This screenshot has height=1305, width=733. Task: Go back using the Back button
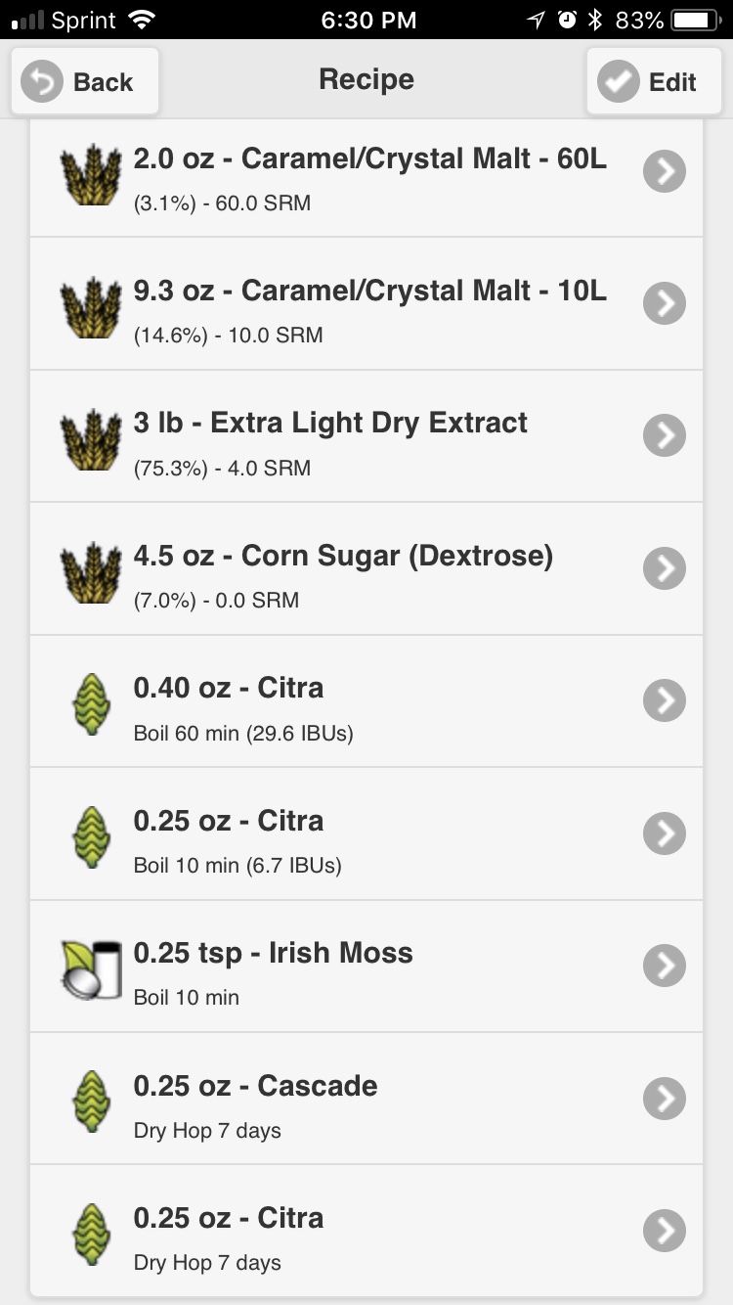click(85, 81)
